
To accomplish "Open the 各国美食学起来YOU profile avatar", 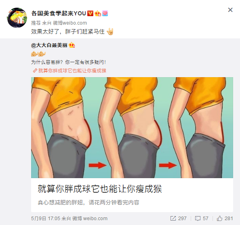I will click(17, 18).
